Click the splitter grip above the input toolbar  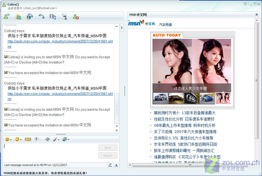pos(61,134)
